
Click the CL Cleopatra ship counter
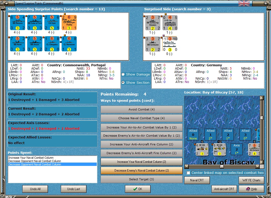click(x=52, y=44)
